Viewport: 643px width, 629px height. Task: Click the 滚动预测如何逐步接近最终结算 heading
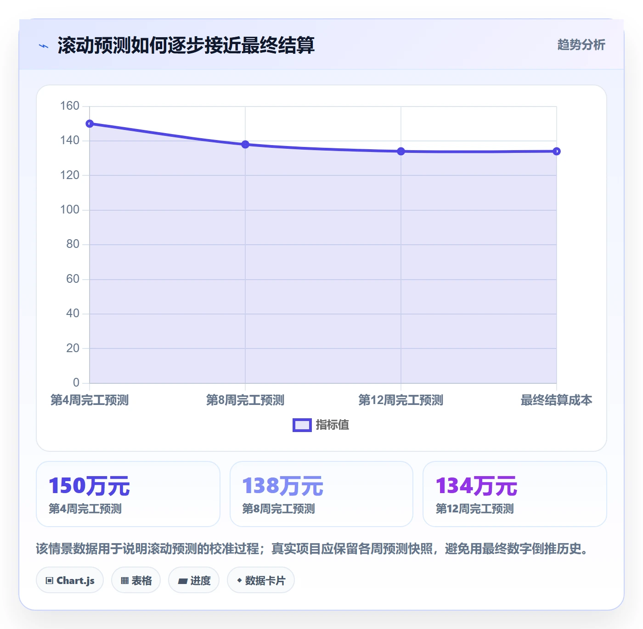tap(186, 45)
